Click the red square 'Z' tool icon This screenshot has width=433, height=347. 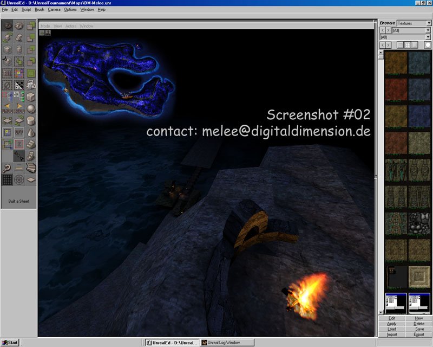pyautogui.click(x=19, y=144)
